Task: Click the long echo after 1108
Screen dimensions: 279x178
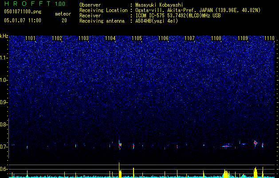Action: (x=226, y=146)
